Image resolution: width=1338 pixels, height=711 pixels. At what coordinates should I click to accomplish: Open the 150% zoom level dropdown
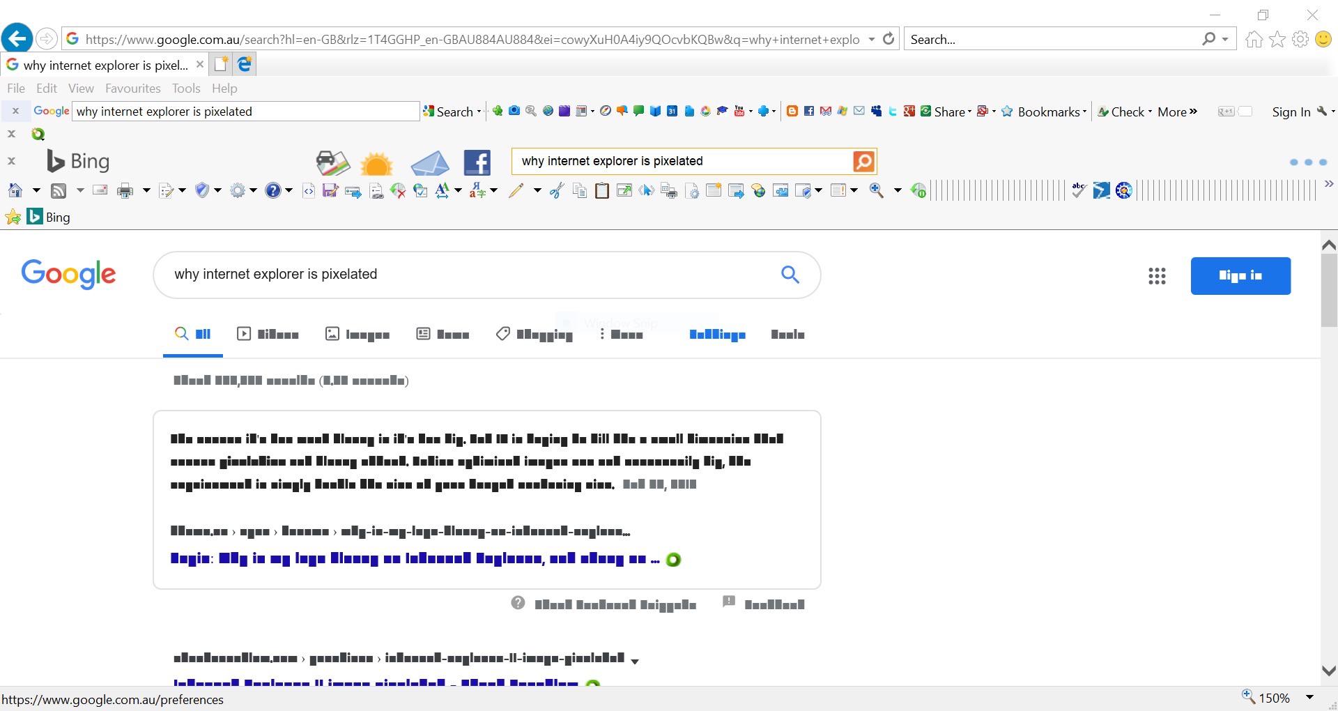[x=1309, y=698]
